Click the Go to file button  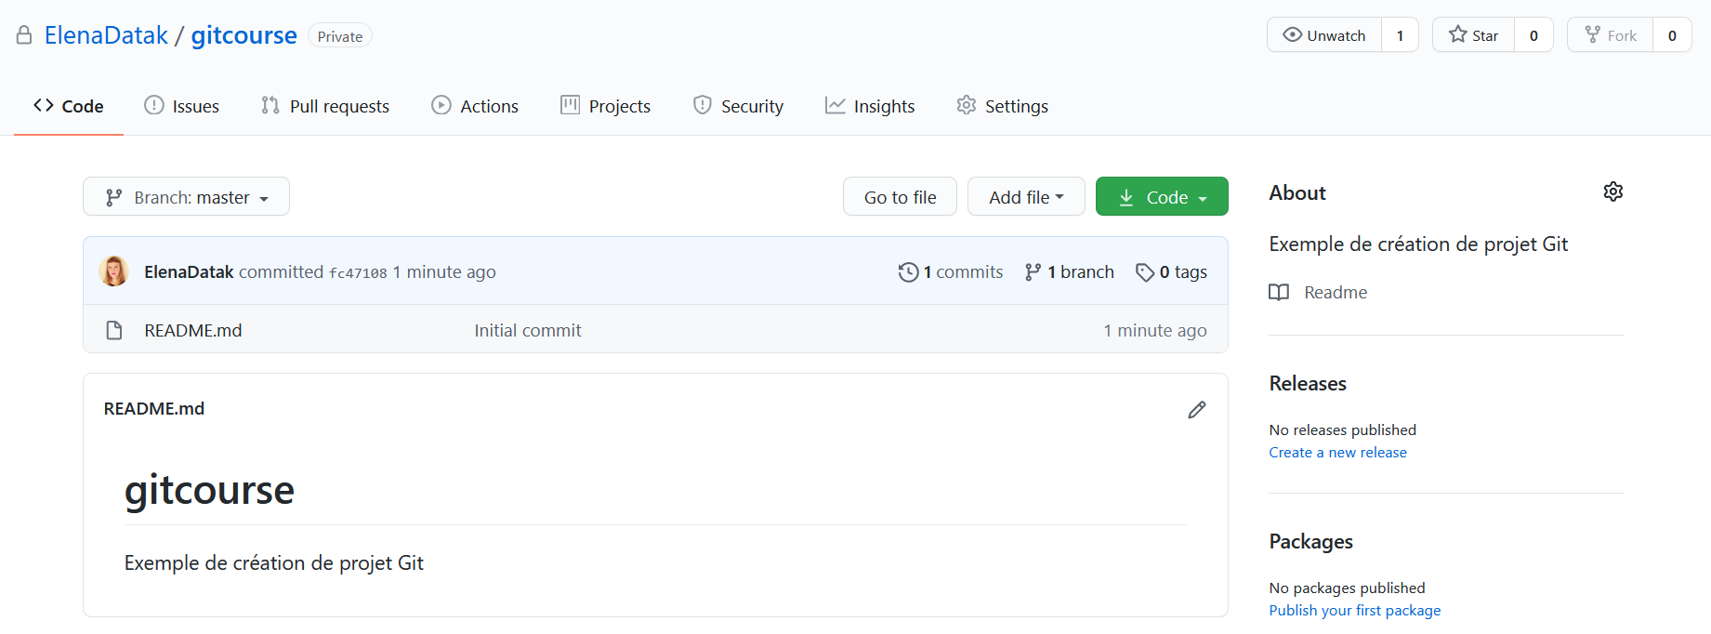pyautogui.click(x=900, y=197)
